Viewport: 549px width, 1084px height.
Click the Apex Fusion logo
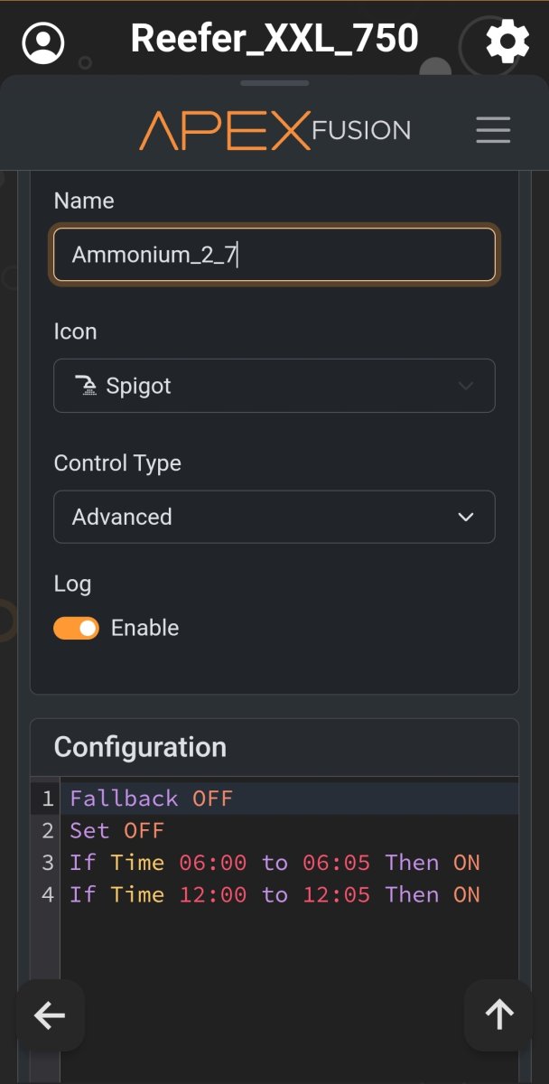274,131
